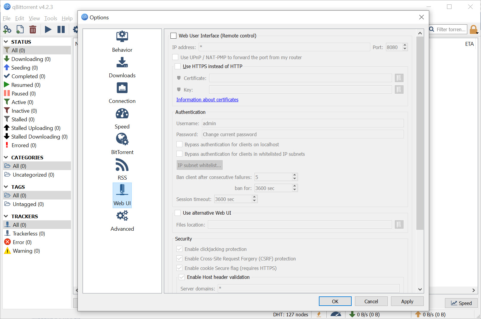Collapse the STATUS section

click(6, 42)
